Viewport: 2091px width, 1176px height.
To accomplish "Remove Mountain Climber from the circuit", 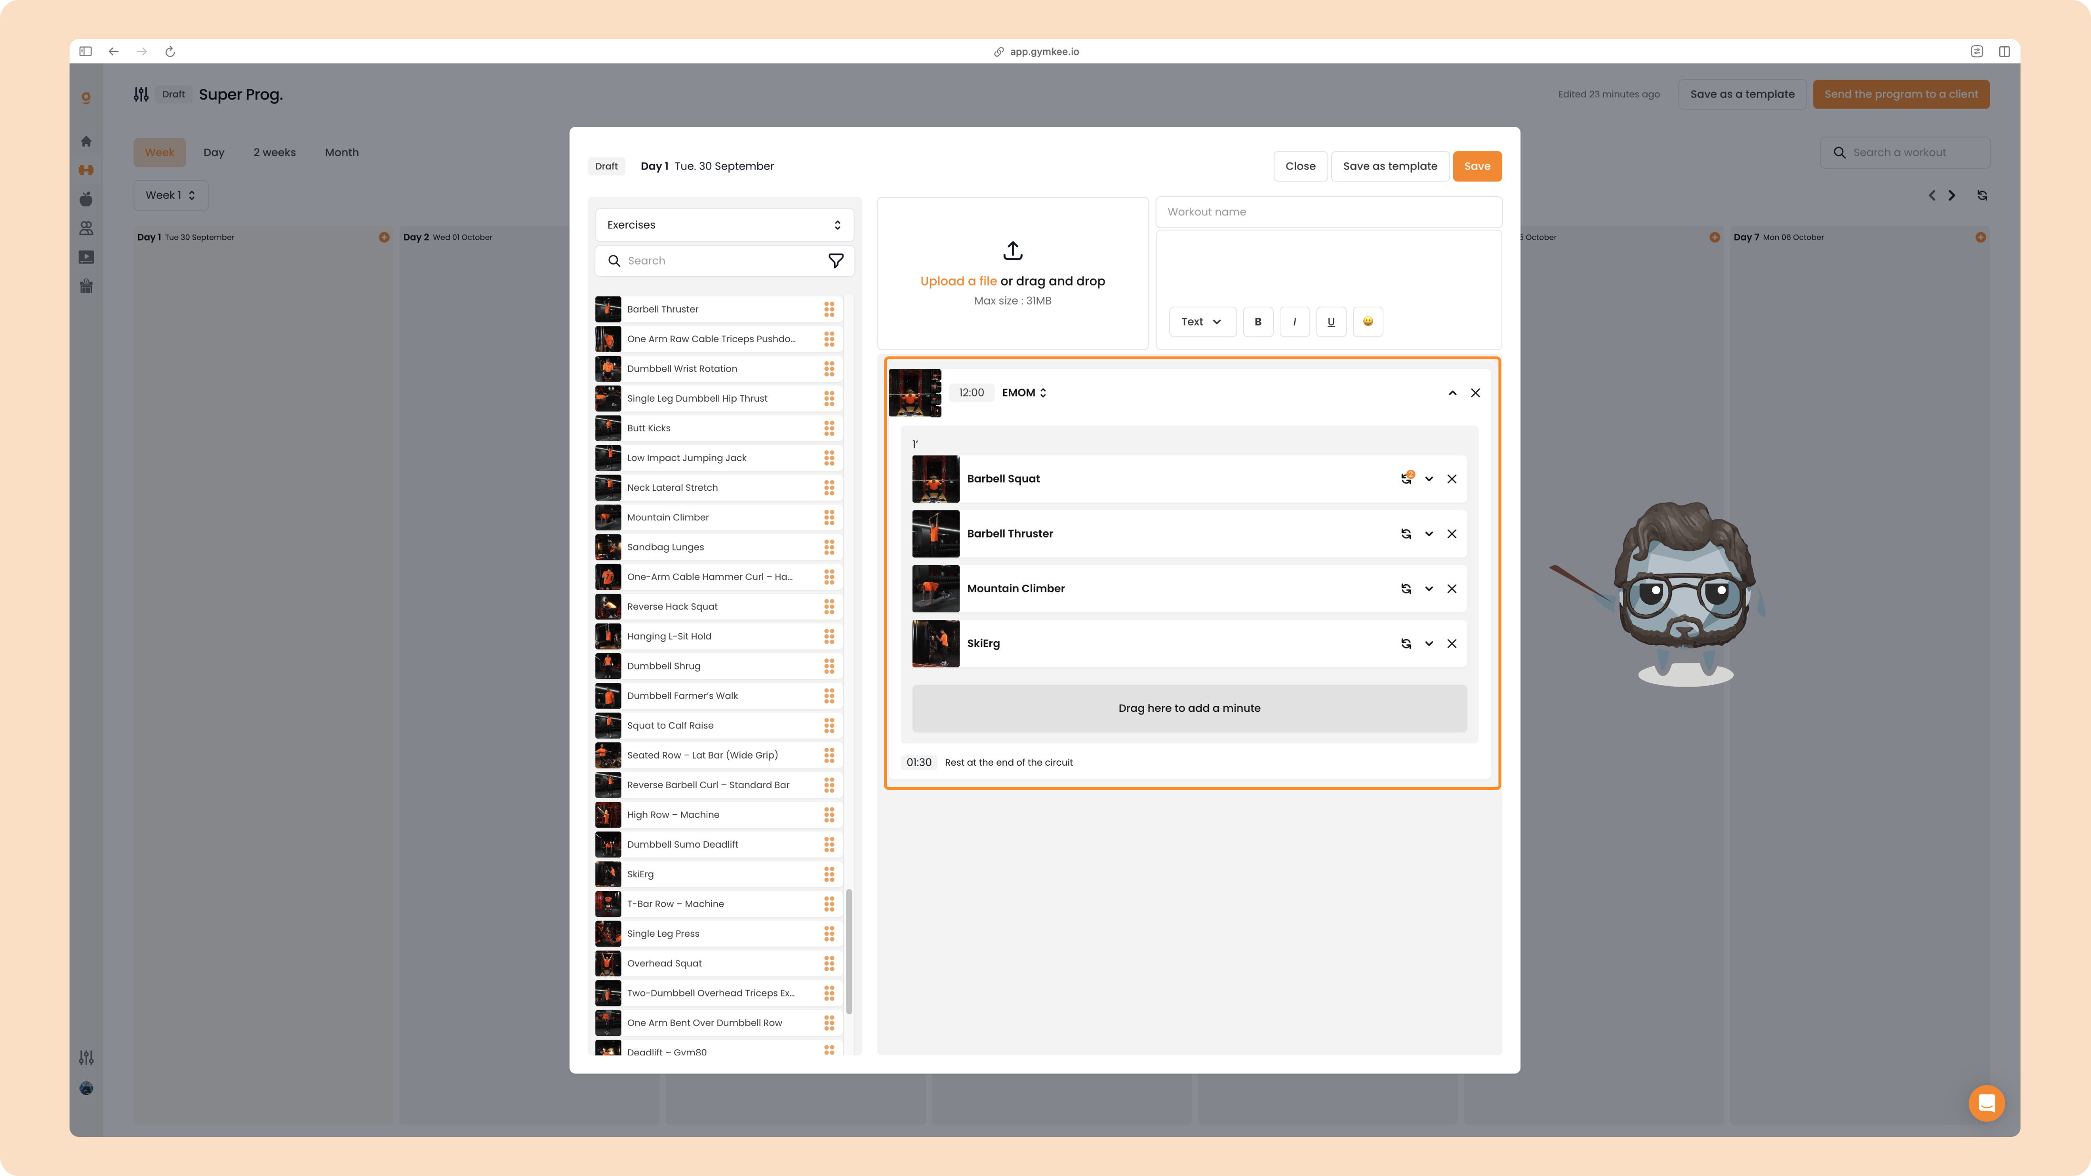I will pyautogui.click(x=1451, y=589).
